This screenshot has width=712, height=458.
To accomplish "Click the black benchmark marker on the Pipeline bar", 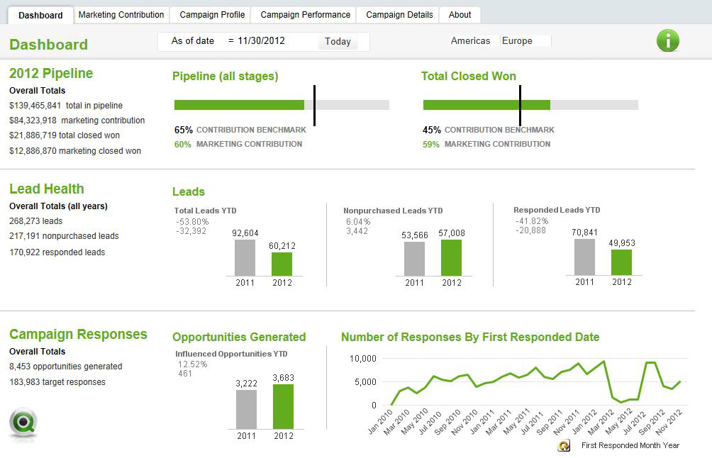I will click(x=314, y=106).
